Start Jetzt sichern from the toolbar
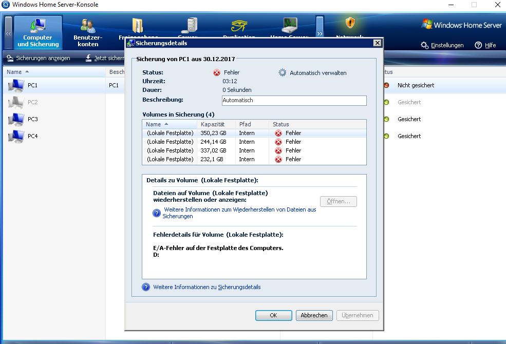Screen dimensions: 506x344 click(105, 58)
